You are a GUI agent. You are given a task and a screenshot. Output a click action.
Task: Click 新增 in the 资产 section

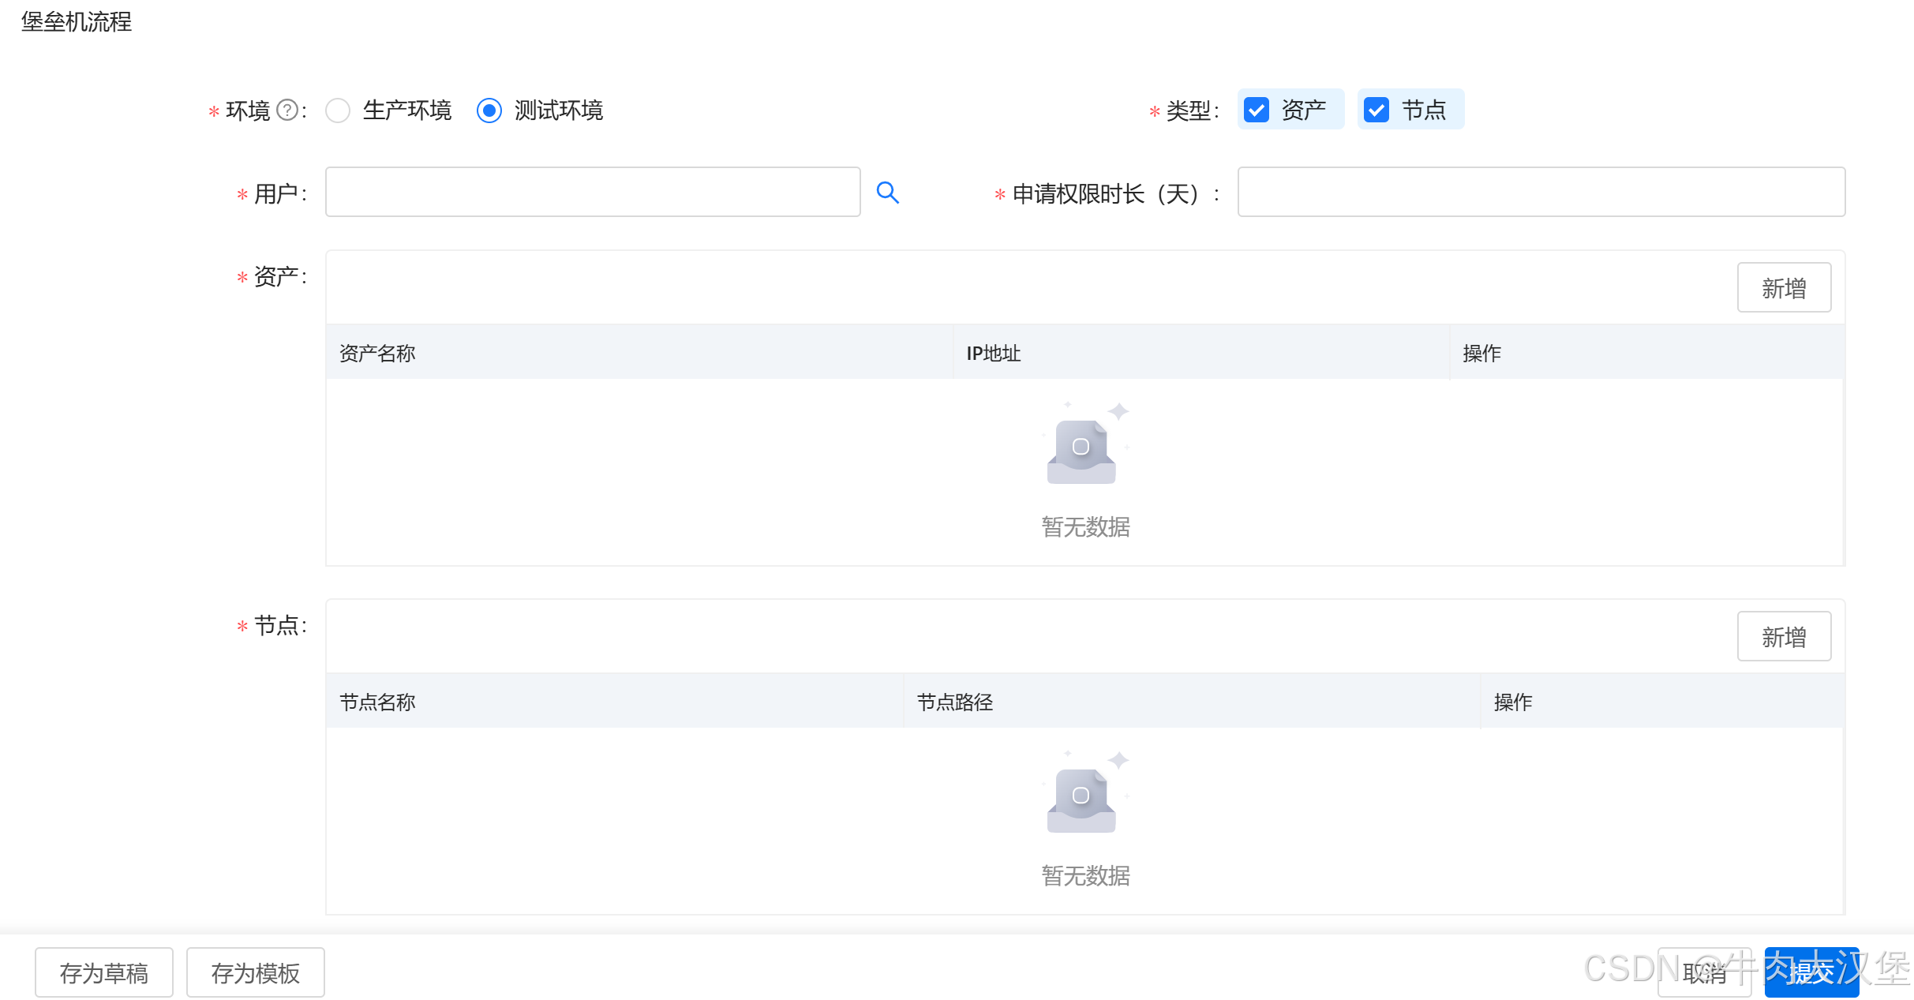pyautogui.click(x=1784, y=287)
